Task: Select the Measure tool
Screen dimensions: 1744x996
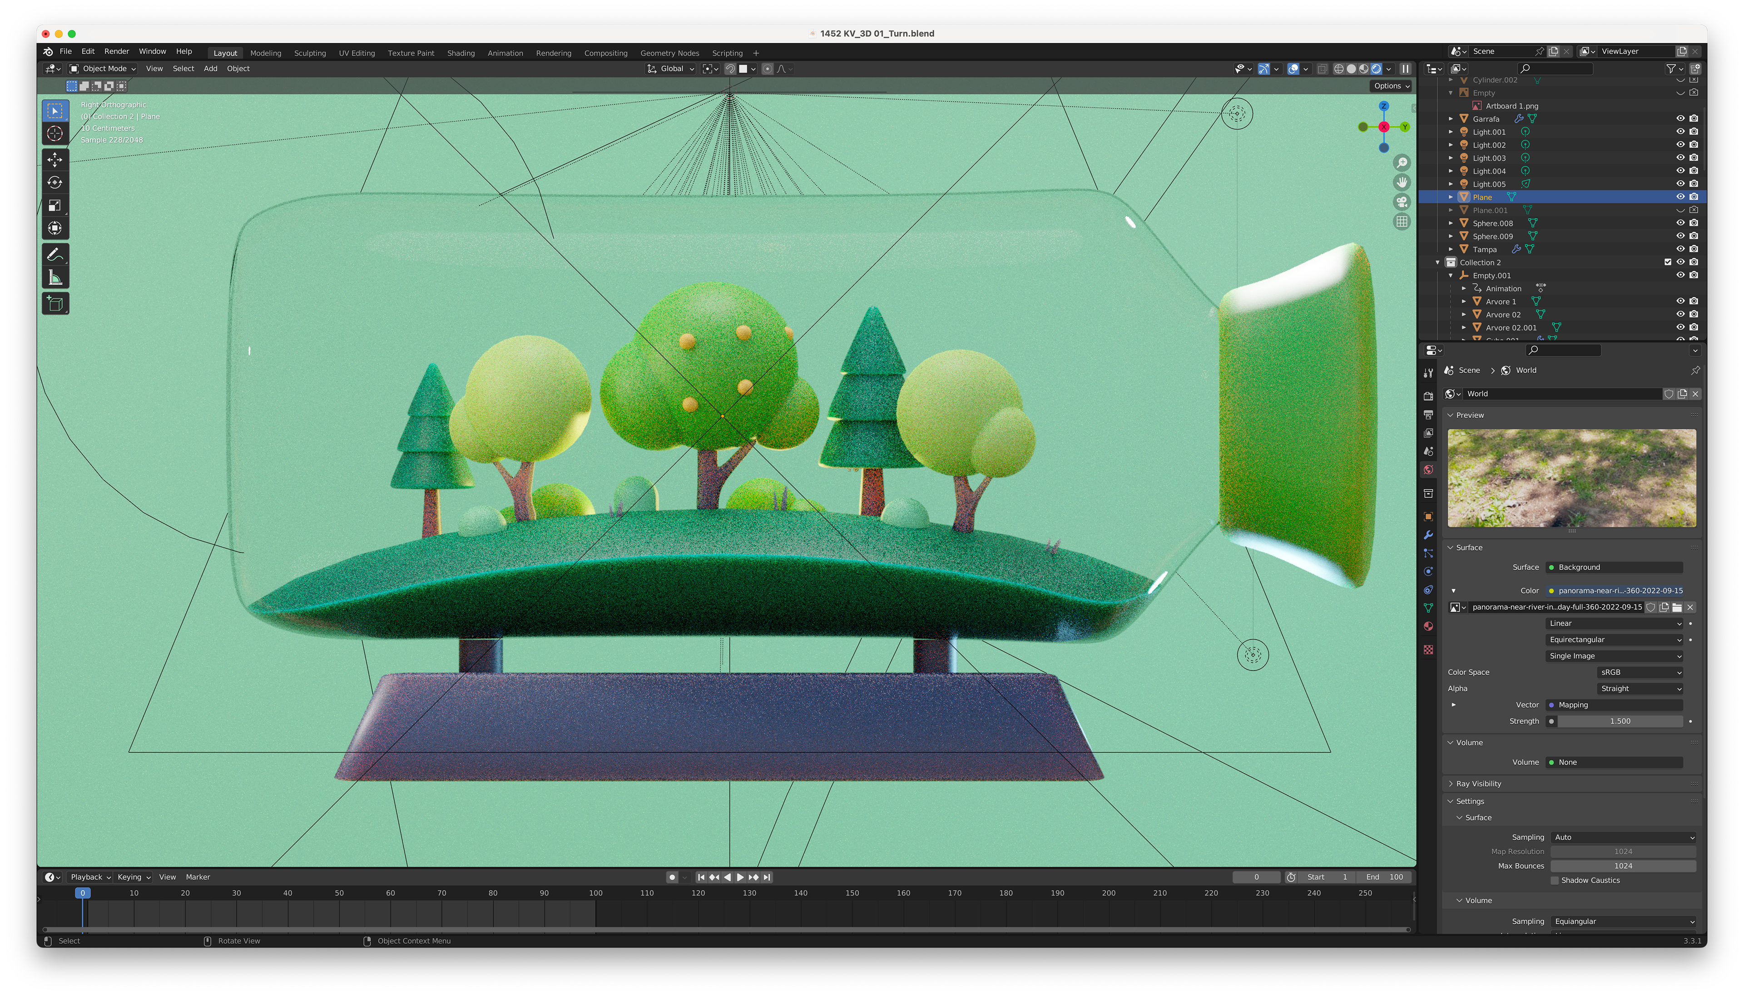Action: pos(55,278)
